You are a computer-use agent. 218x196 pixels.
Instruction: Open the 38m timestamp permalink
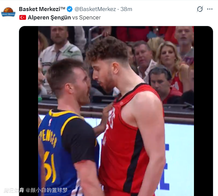[126, 9]
